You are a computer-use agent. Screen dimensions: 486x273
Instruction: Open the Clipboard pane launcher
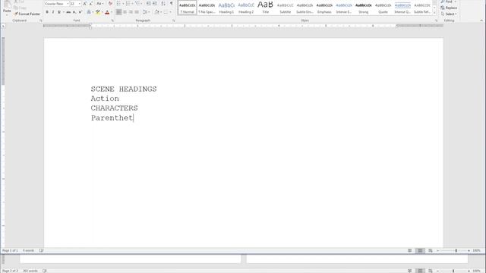(x=40, y=20)
